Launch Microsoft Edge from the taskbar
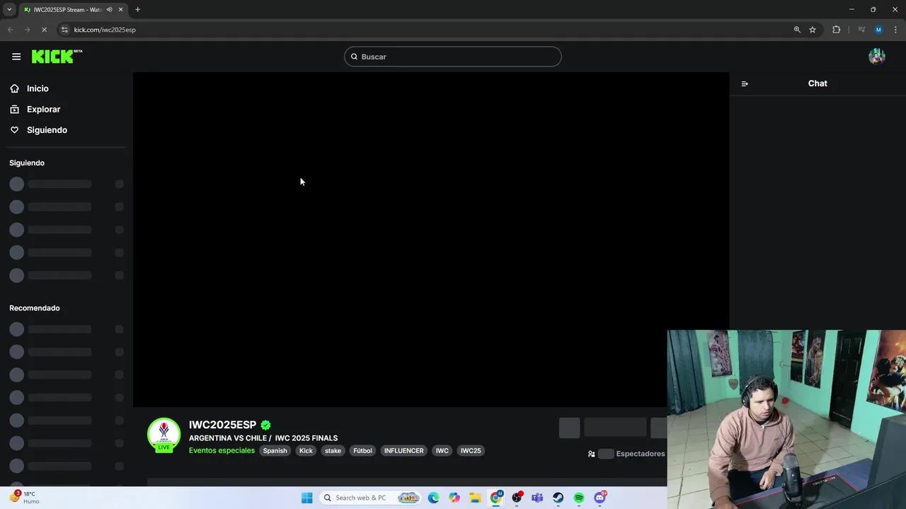The image size is (906, 509). click(x=433, y=498)
